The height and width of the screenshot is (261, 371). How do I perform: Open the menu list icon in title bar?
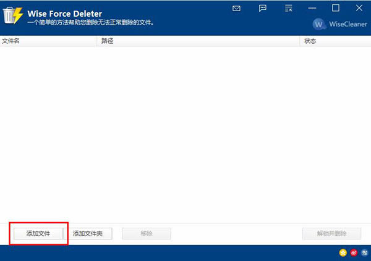click(x=288, y=9)
